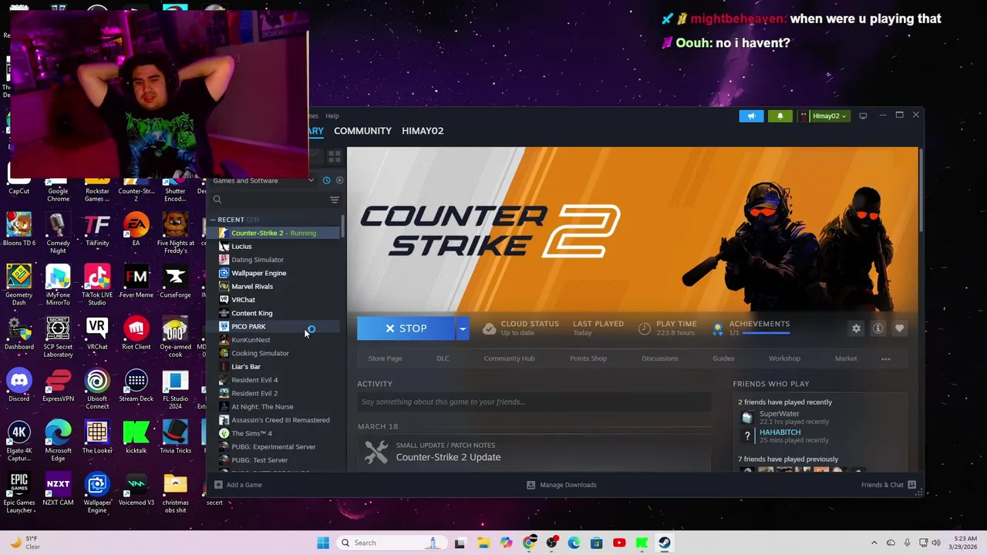Select Marvel Rivals in the library
The image size is (987, 555).
274,287
